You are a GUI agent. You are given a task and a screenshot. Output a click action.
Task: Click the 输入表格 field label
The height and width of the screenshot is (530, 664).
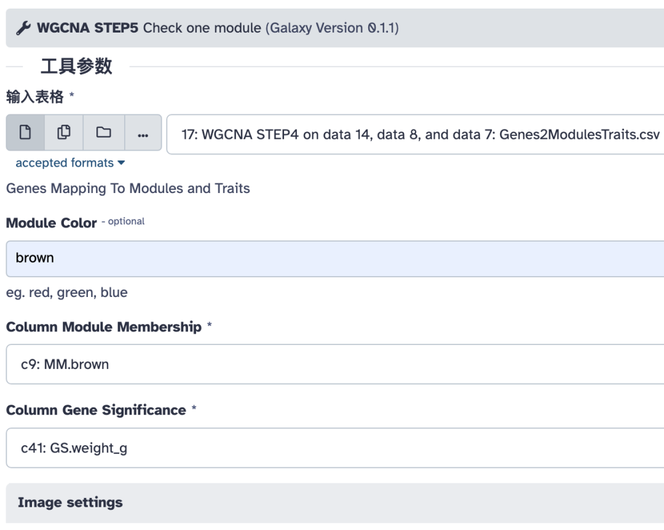coord(34,97)
